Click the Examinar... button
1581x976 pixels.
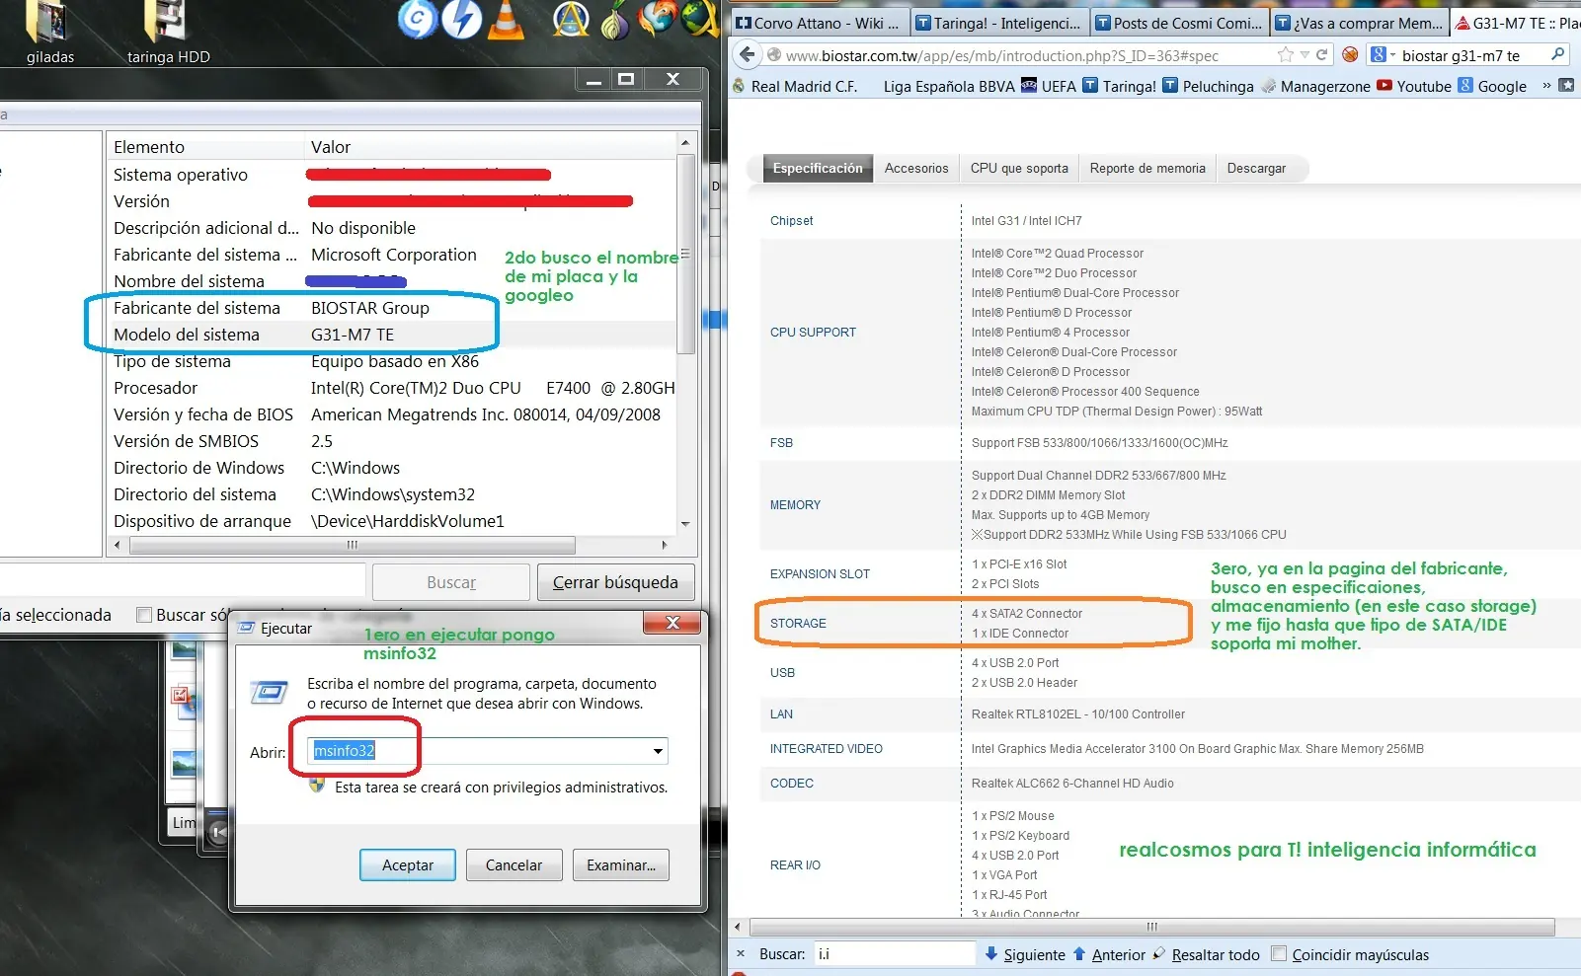pyautogui.click(x=621, y=865)
